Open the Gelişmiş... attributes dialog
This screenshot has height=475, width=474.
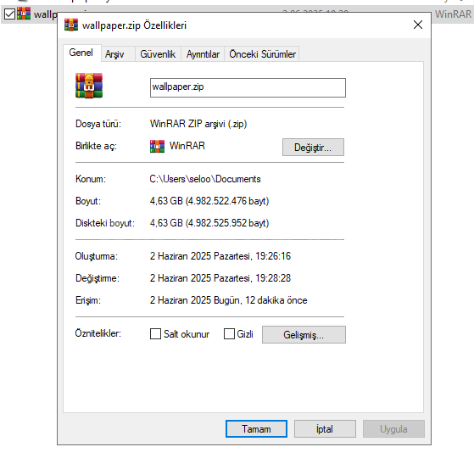[x=304, y=334]
